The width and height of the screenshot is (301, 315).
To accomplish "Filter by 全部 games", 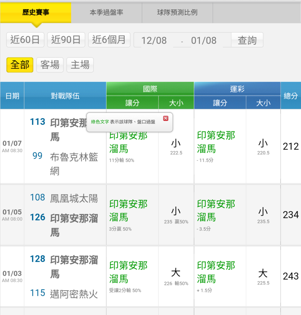I will point(20,65).
